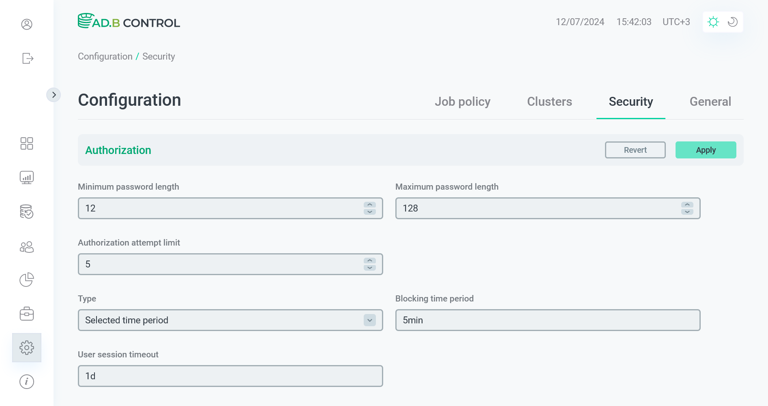Expand the collapsed sidebar with the chevron
The width and height of the screenshot is (768, 406).
pos(54,94)
